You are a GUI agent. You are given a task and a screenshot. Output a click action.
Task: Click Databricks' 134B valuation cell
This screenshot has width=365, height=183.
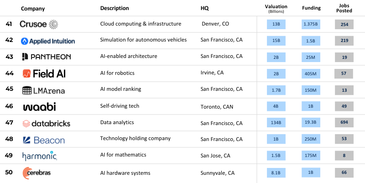pyautogui.click(x=276, y=123)
